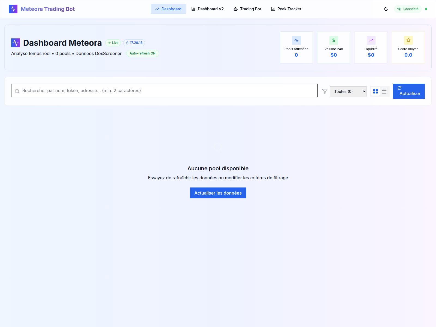Toggle dark mode with the moon icon
The width and height of the screenshot is (436, 327).
[x=386, y=9]
